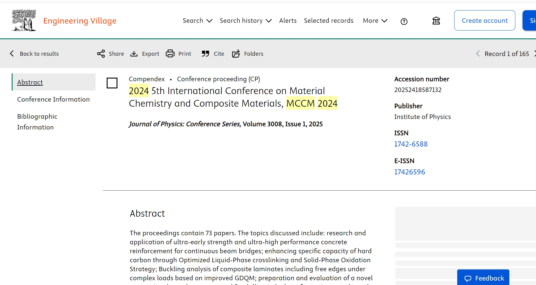Click the Engineering Village tree logo
536x285 pixels.
point(24,20)
